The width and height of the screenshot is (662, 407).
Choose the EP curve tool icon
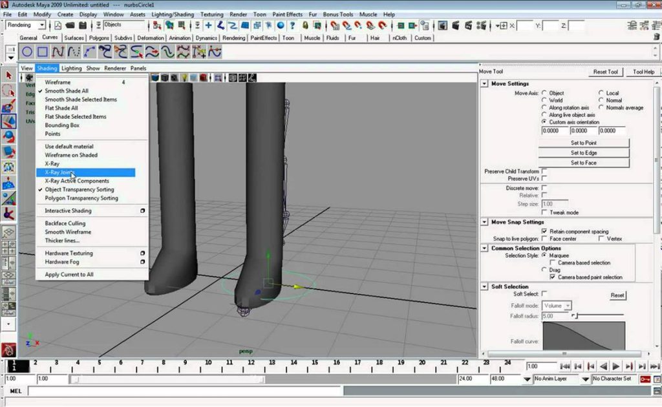pos(58,52)
